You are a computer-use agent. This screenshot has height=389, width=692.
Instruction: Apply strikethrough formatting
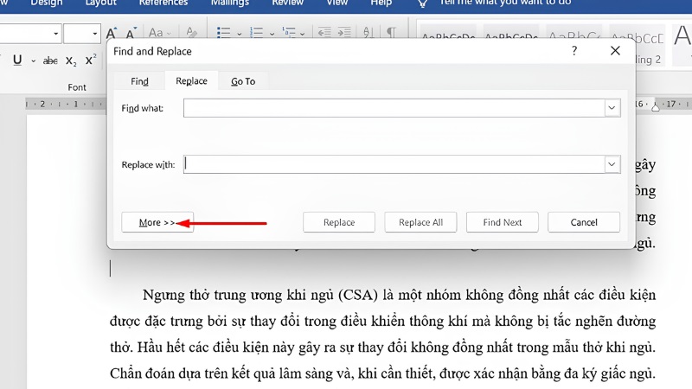[50, 61]
